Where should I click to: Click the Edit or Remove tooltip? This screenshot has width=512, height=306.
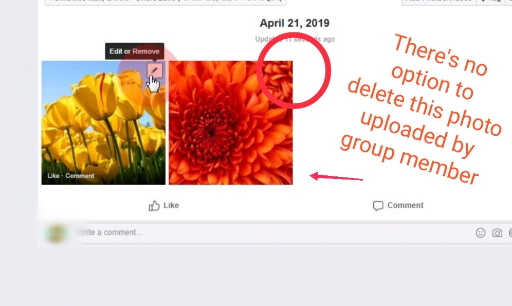pos(135,51)
